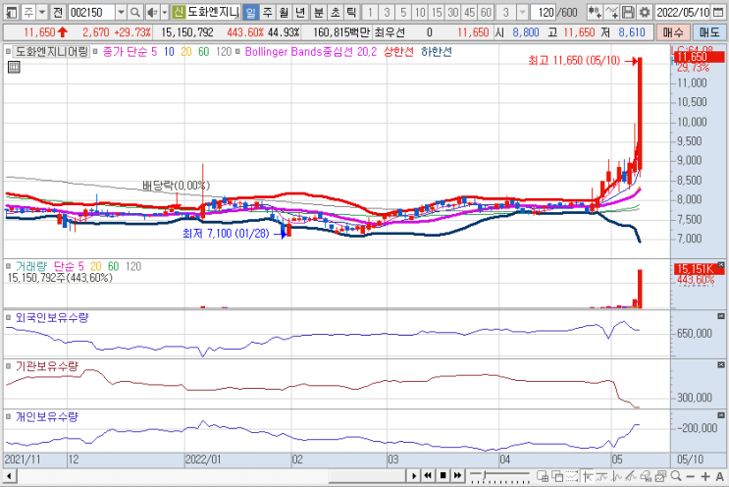Click the 15 minute interval button
Viewport: 729px width, 487px height.
[x=437, y=13]
